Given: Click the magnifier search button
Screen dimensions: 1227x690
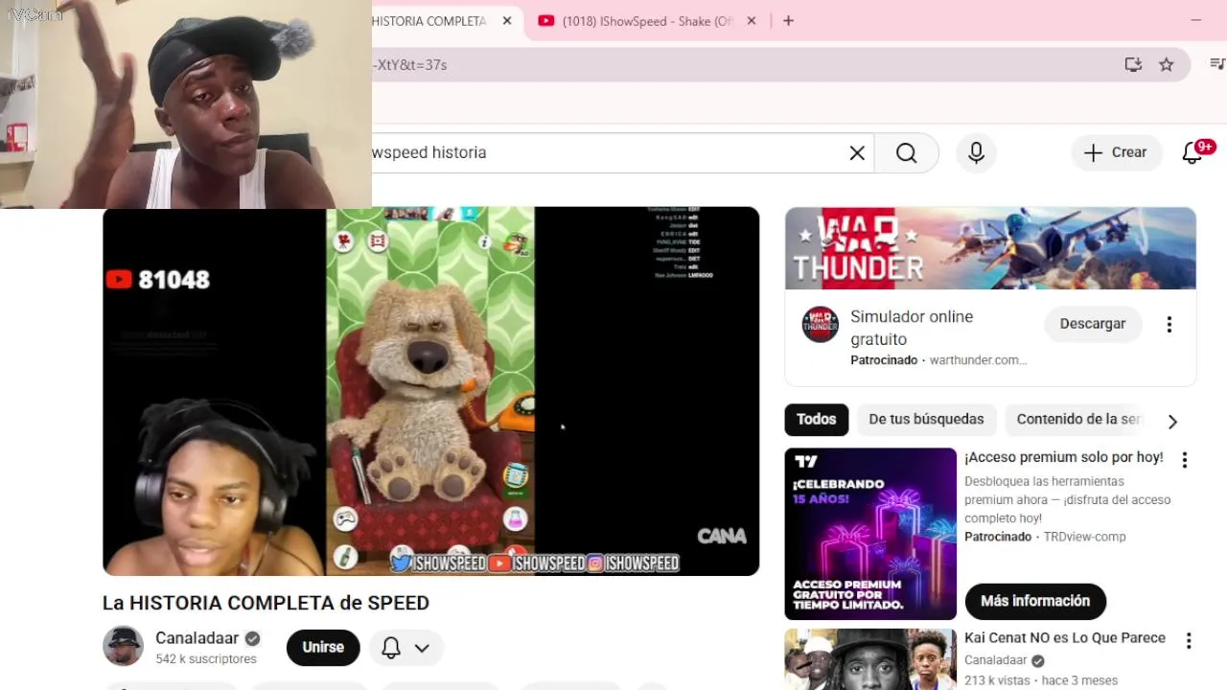Looking at the screenshot, I should 907,153.
